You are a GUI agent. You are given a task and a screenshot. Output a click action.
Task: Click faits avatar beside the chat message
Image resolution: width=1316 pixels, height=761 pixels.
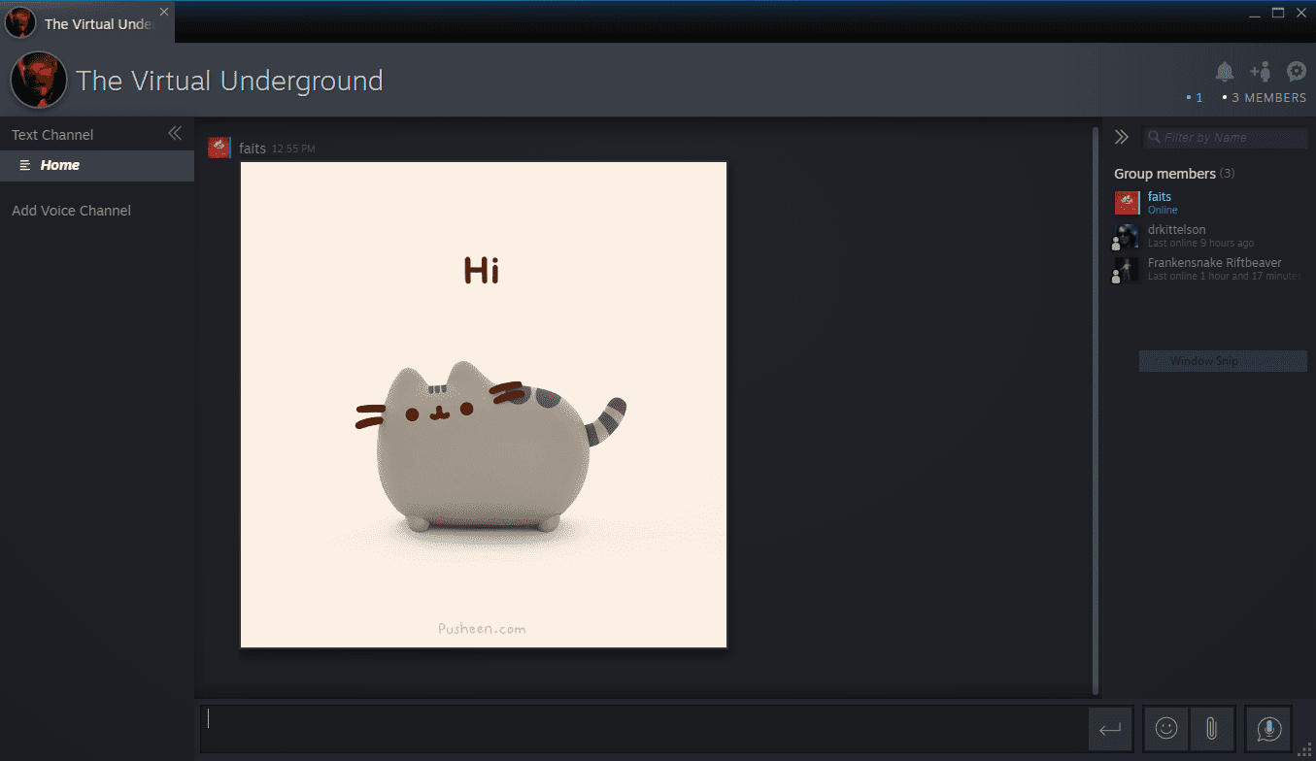pyautogui.click(x=219, y=148)
